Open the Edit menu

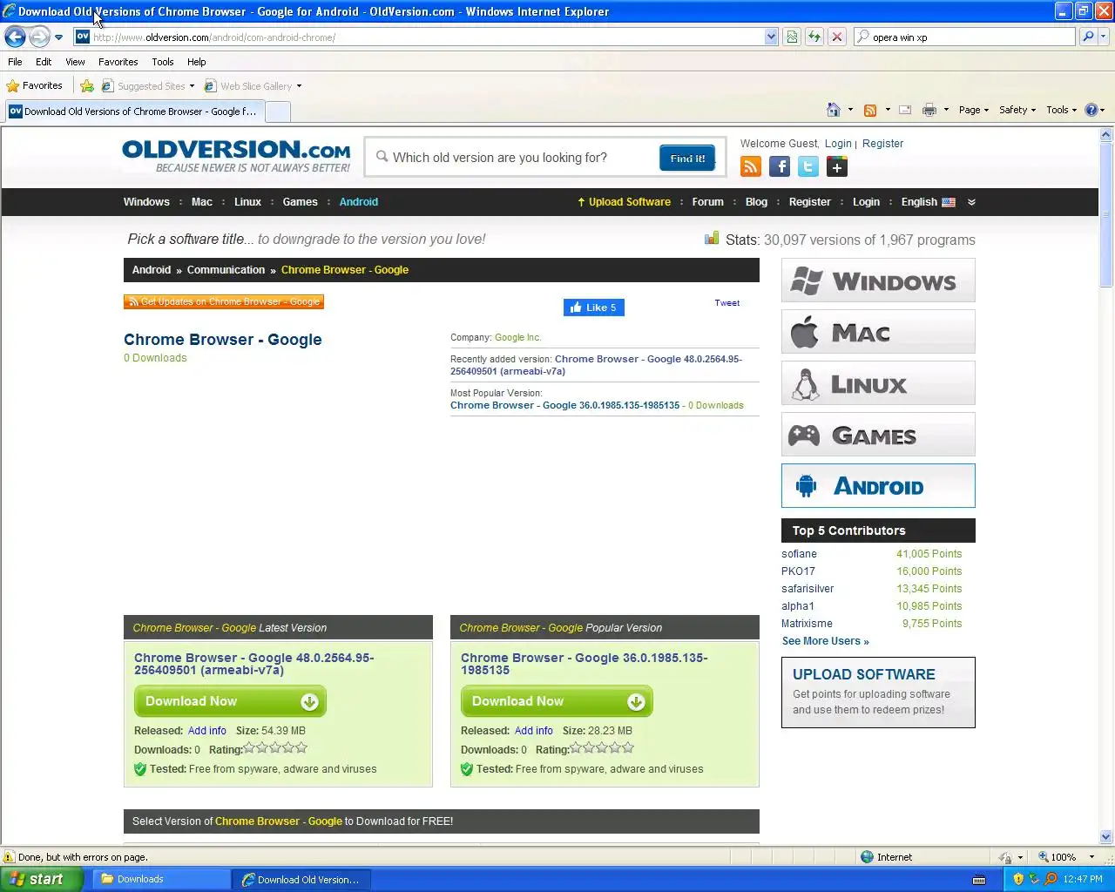click(x=44, y=62)
